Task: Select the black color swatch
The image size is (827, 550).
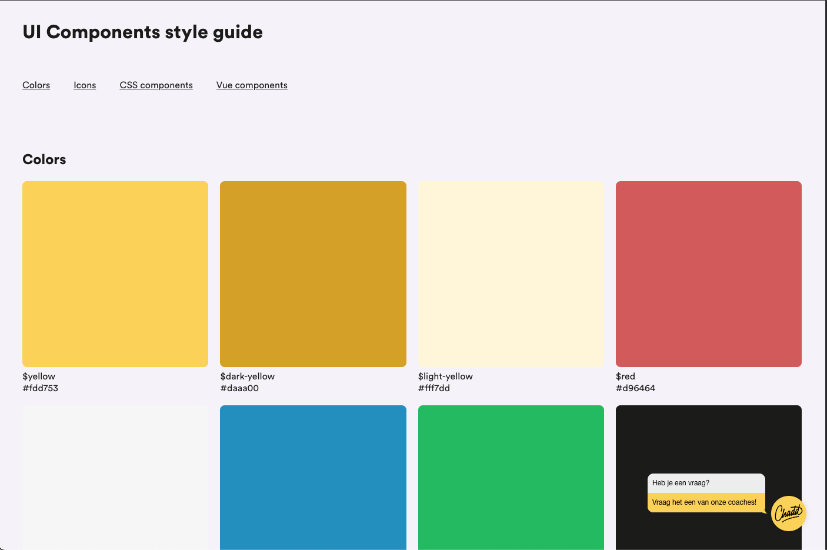Action: (708, 441)
